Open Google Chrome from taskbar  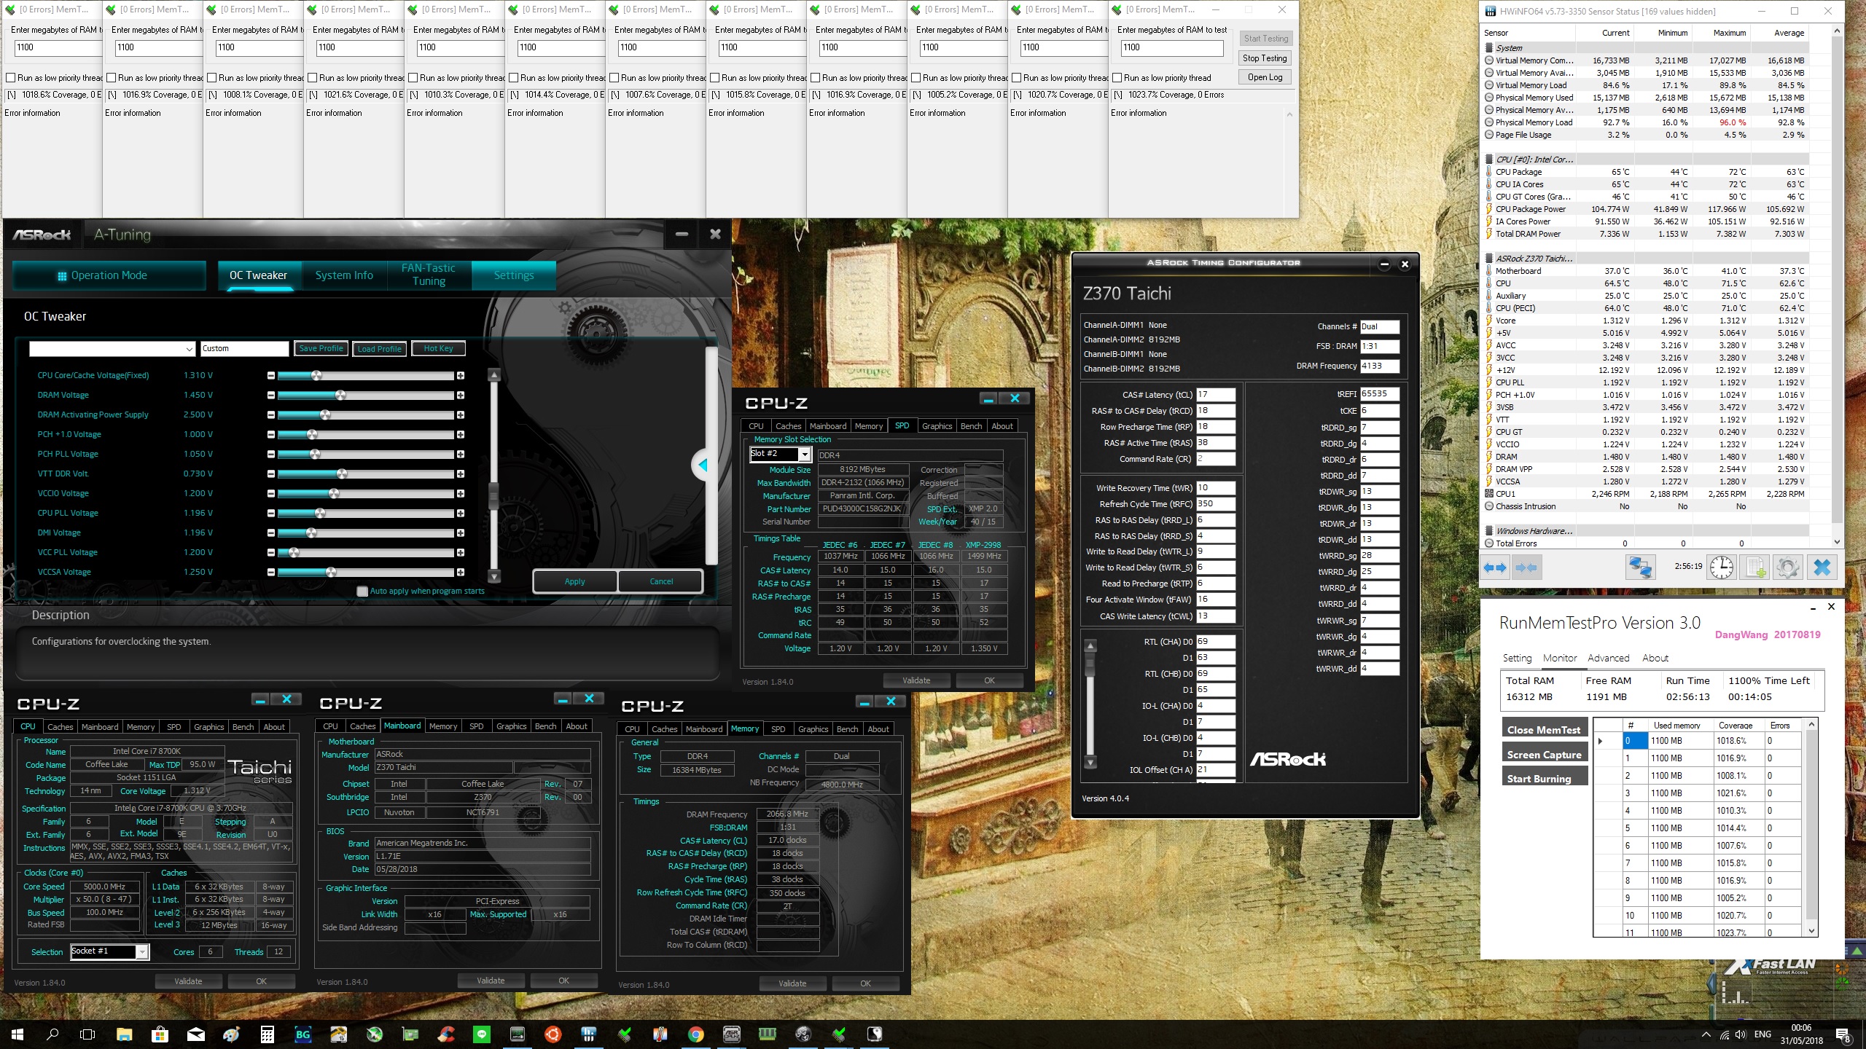695,1034
